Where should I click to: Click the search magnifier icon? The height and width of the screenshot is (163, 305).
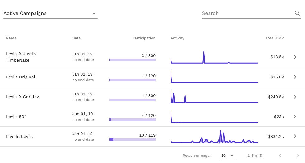coord(297,13)
